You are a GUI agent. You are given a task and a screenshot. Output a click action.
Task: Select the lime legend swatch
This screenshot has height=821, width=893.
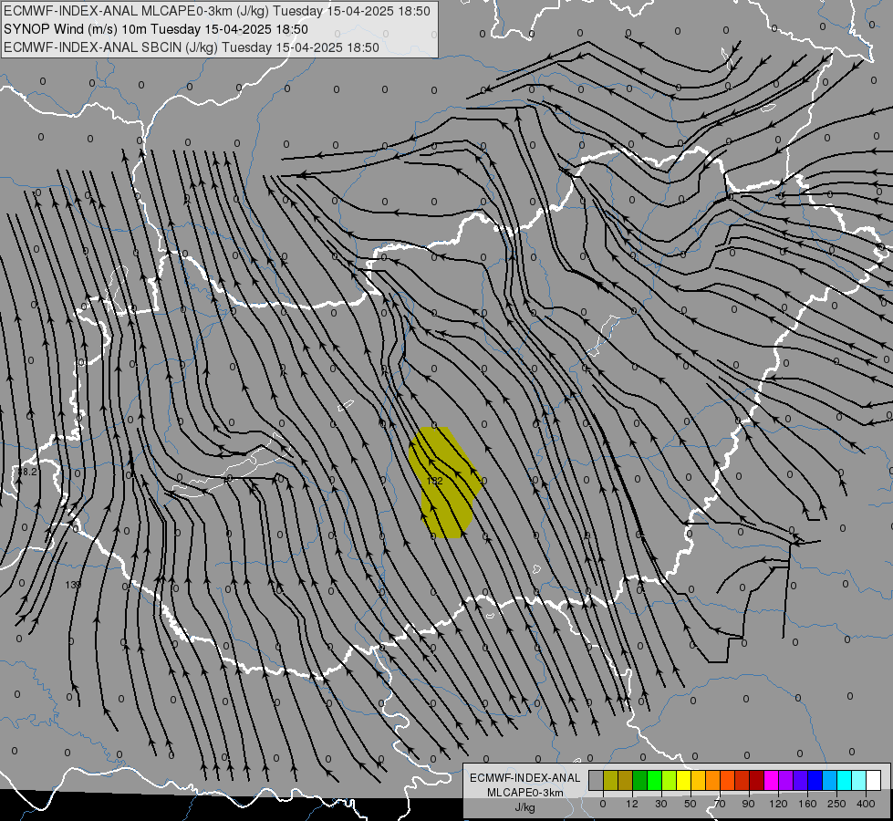tap(670, 780)
